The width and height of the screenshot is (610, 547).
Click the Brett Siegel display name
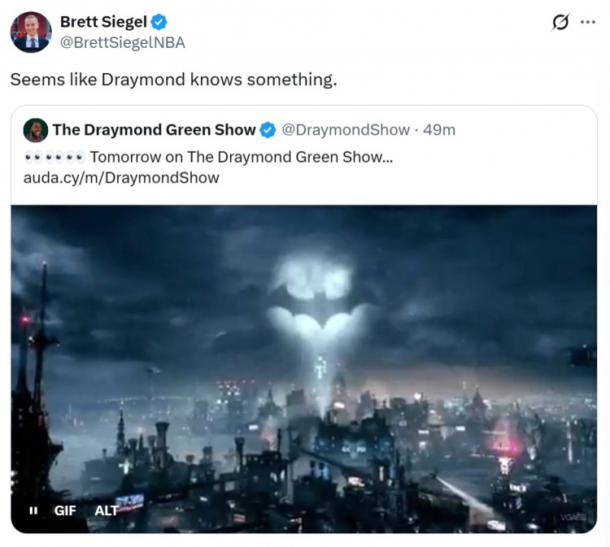click(103, 22)
